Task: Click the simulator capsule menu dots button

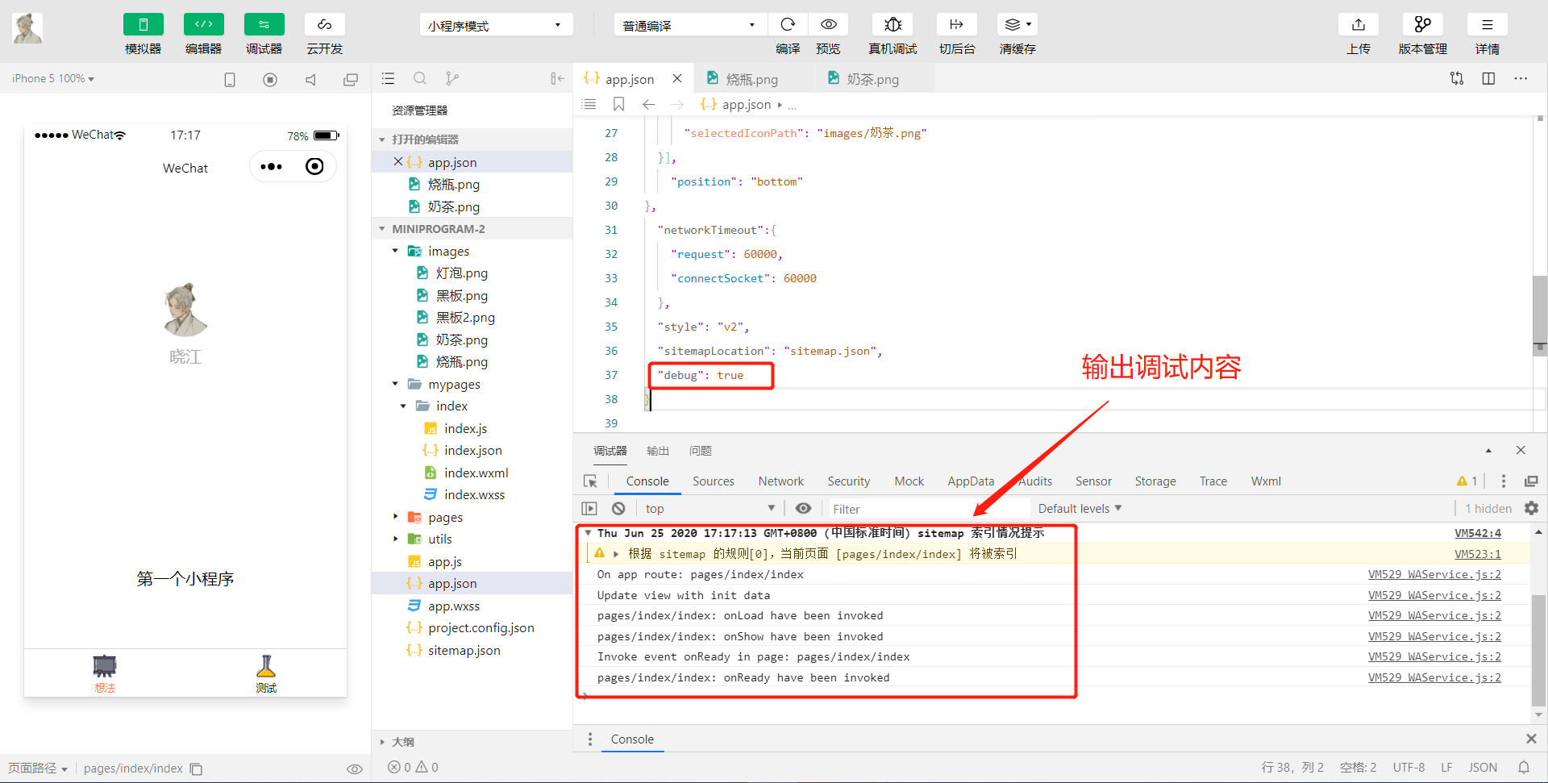Action: point(272,167)
